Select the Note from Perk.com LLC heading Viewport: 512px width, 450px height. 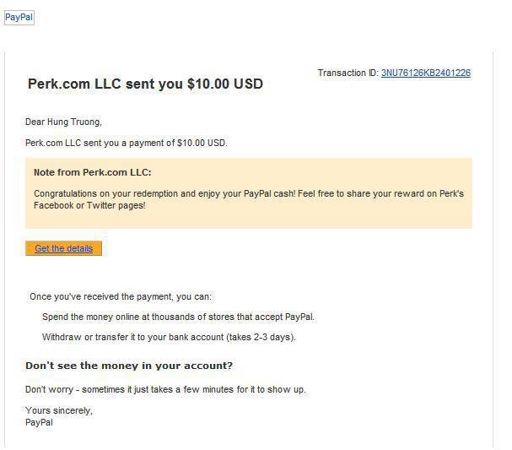tap(92, 172)
